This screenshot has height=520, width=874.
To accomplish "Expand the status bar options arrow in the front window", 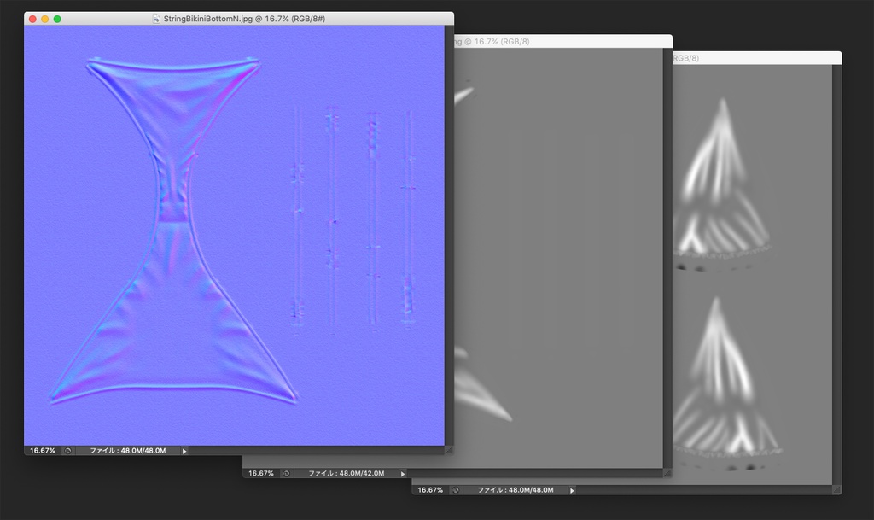I will 184,450.
